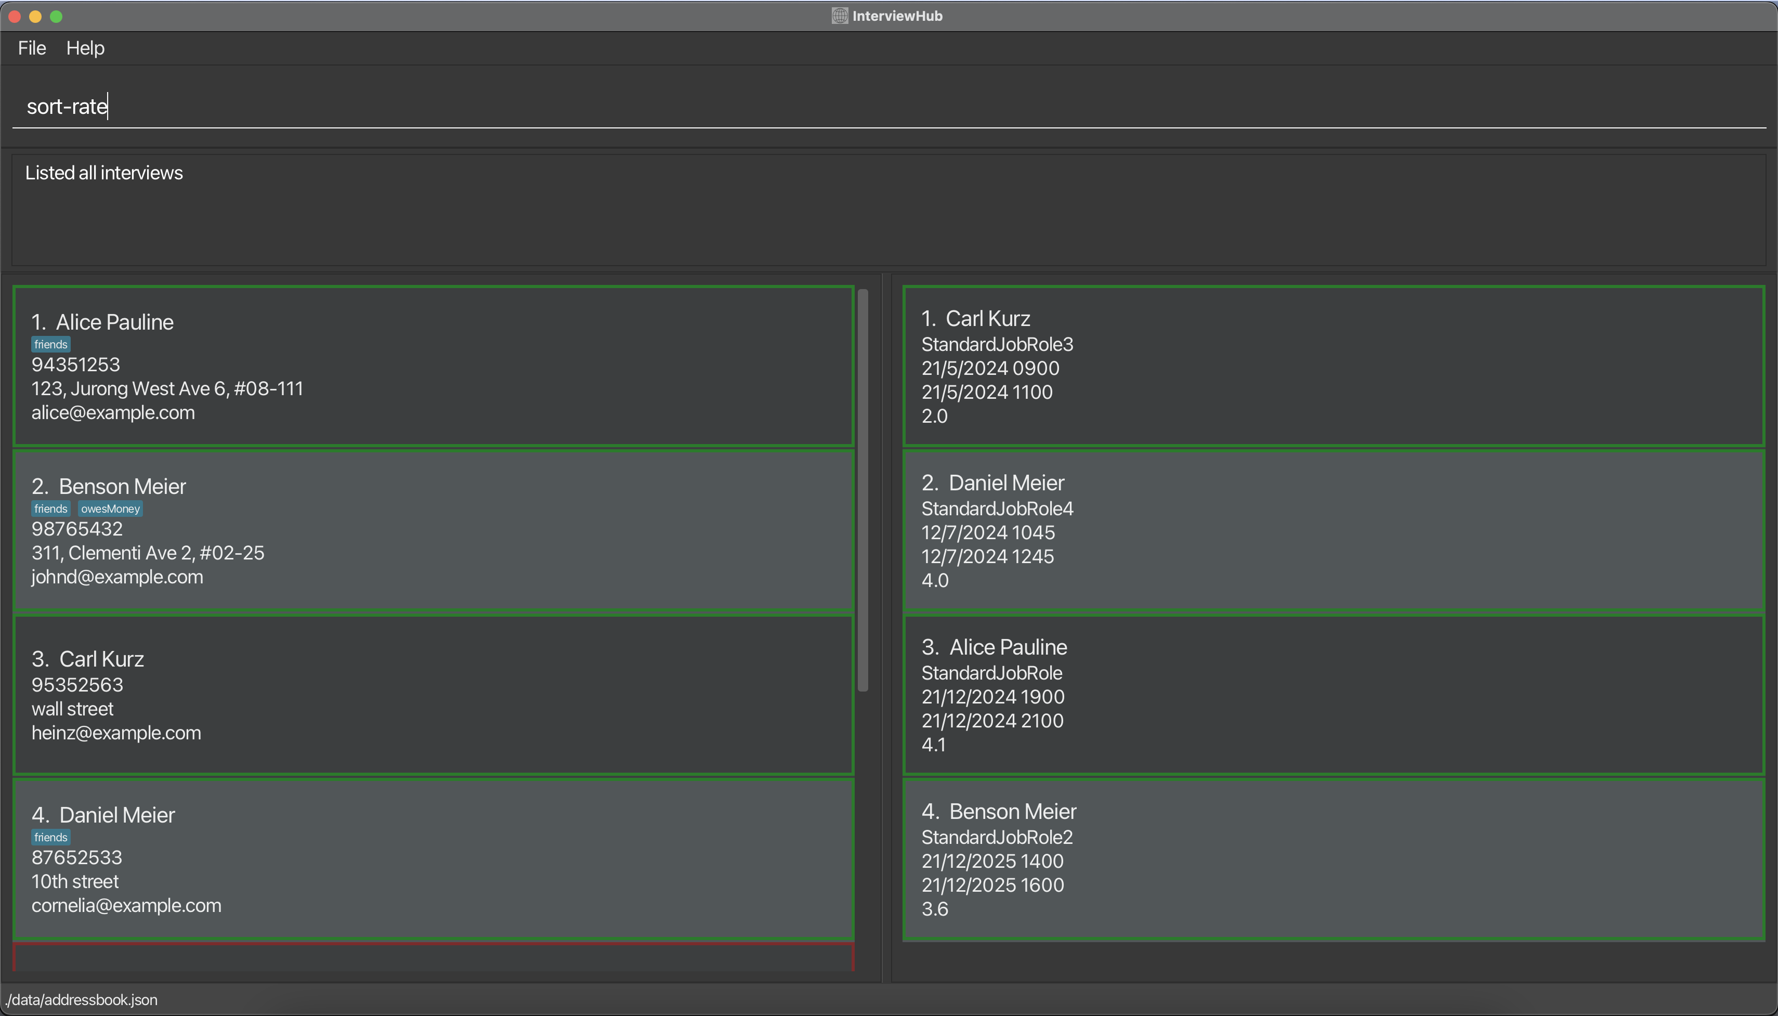Click phone number 95352563
Screen dimensions: 1778x1016
pos(77,685)
